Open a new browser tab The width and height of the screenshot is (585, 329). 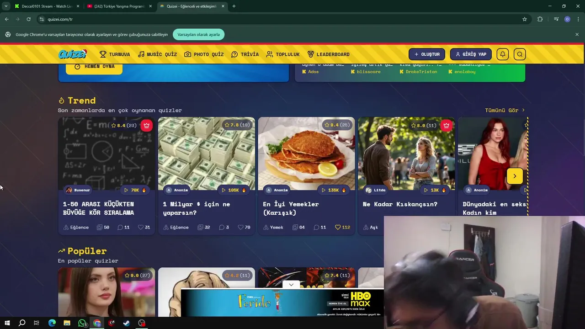tap(234, 6)
